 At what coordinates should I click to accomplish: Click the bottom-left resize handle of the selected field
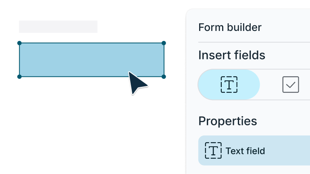tap(19, 76)
